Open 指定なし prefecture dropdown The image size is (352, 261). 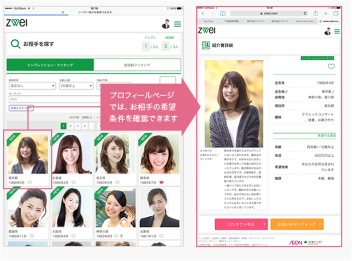[x=32, y=85]
